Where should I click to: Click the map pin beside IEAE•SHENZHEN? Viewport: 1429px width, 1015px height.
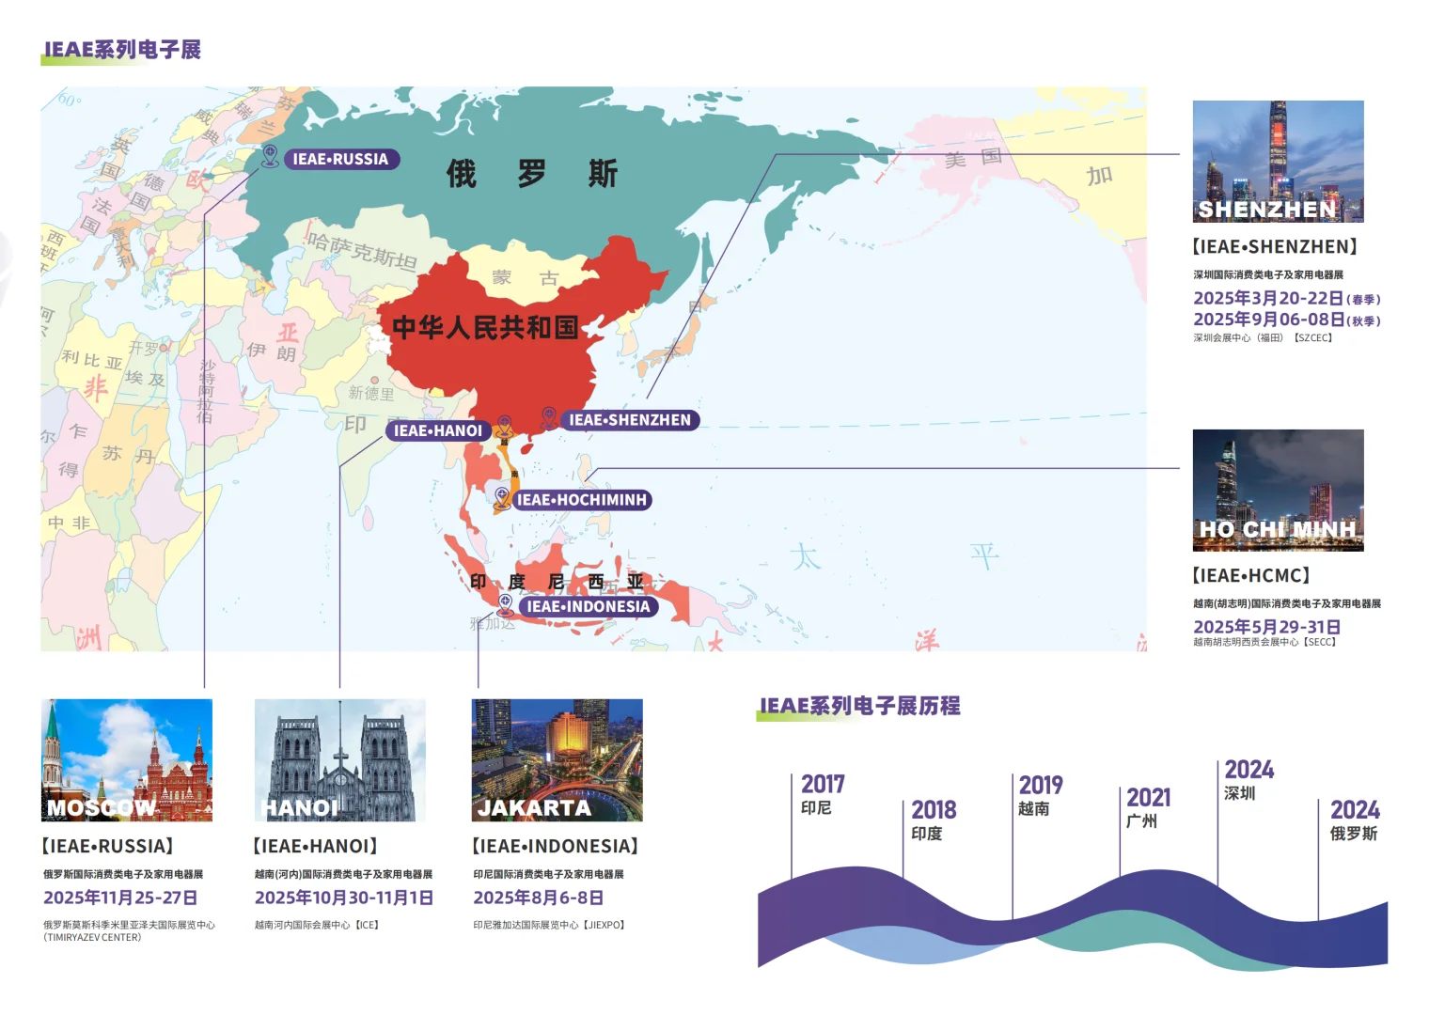[x=549, y=416]
